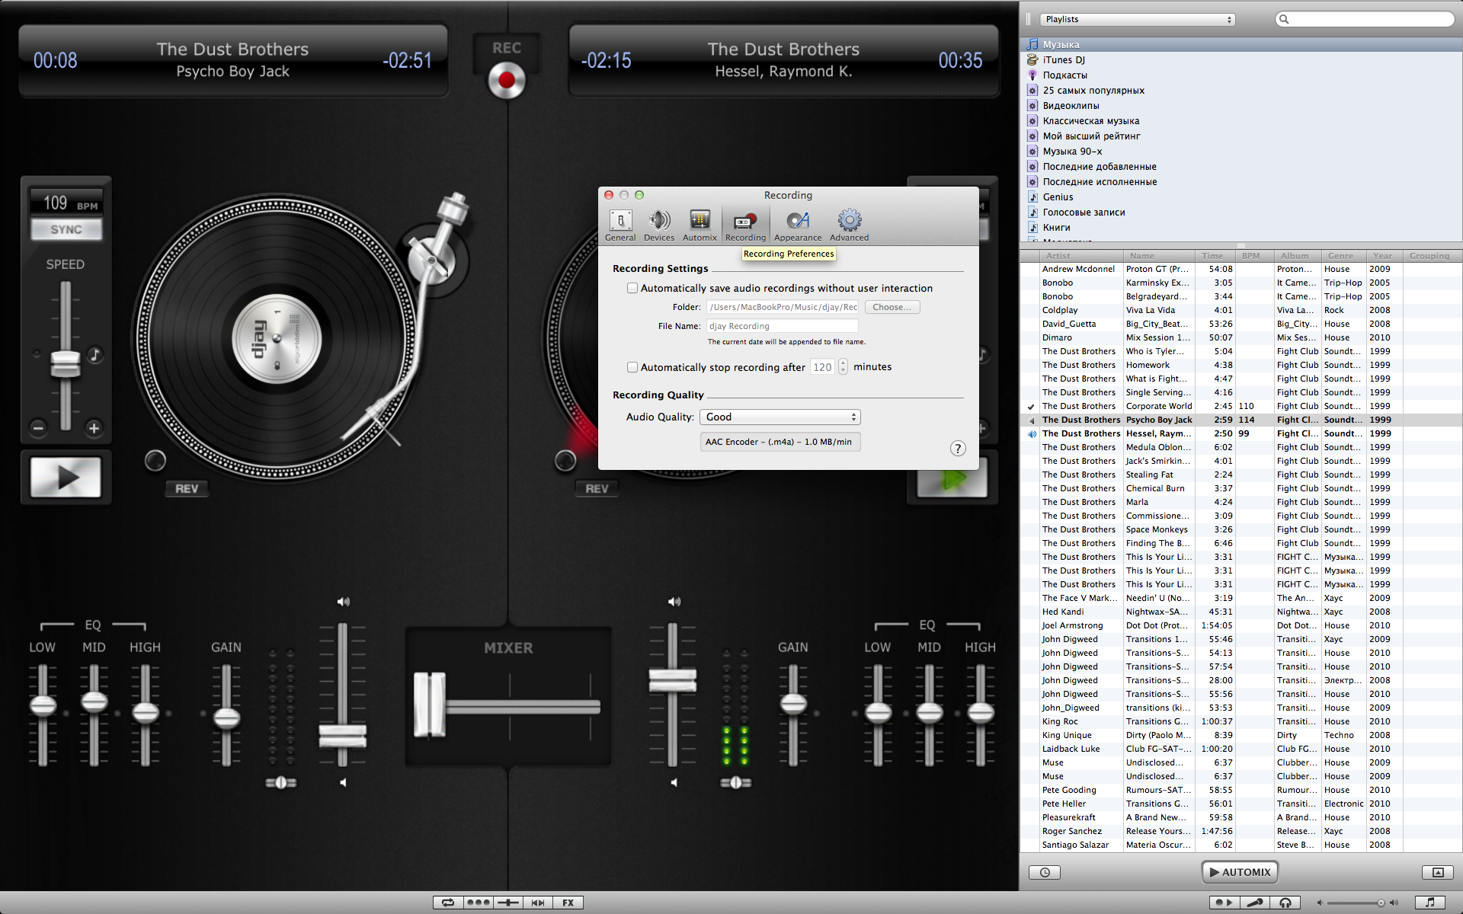1463x914 pixels.
Task: Open Advanced preferences gear icon
Action: click(849, 225)
